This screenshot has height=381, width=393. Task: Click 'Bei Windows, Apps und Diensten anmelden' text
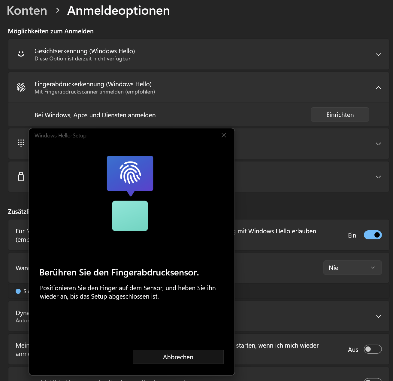95,115
